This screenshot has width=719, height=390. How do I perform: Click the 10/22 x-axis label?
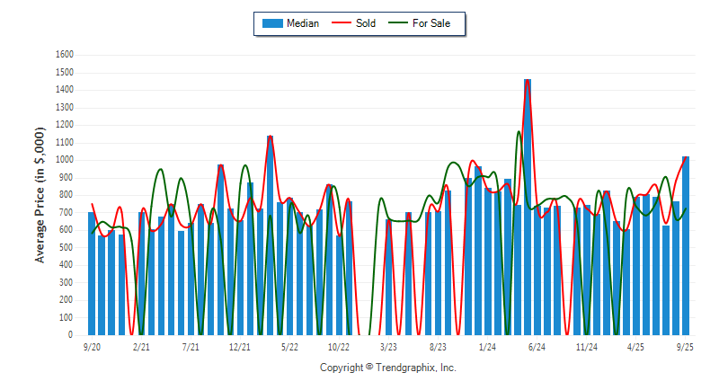click(x=339, y=346)
